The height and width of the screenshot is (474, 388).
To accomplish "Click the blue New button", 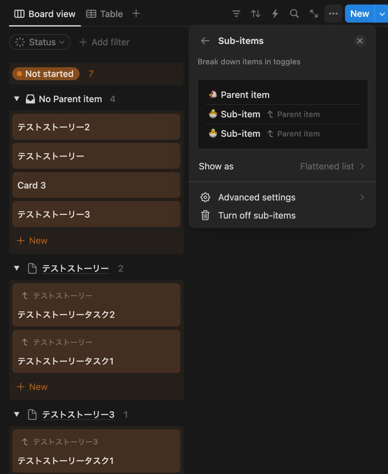I will (x=360, y=14).
